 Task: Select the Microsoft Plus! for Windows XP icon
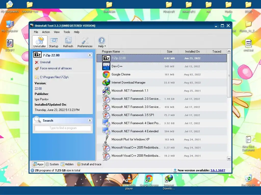pos(106,139)
